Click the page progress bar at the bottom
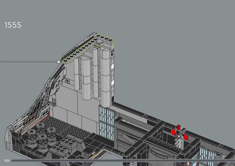Screen dimensions: 235x166 tap(117, 160)
